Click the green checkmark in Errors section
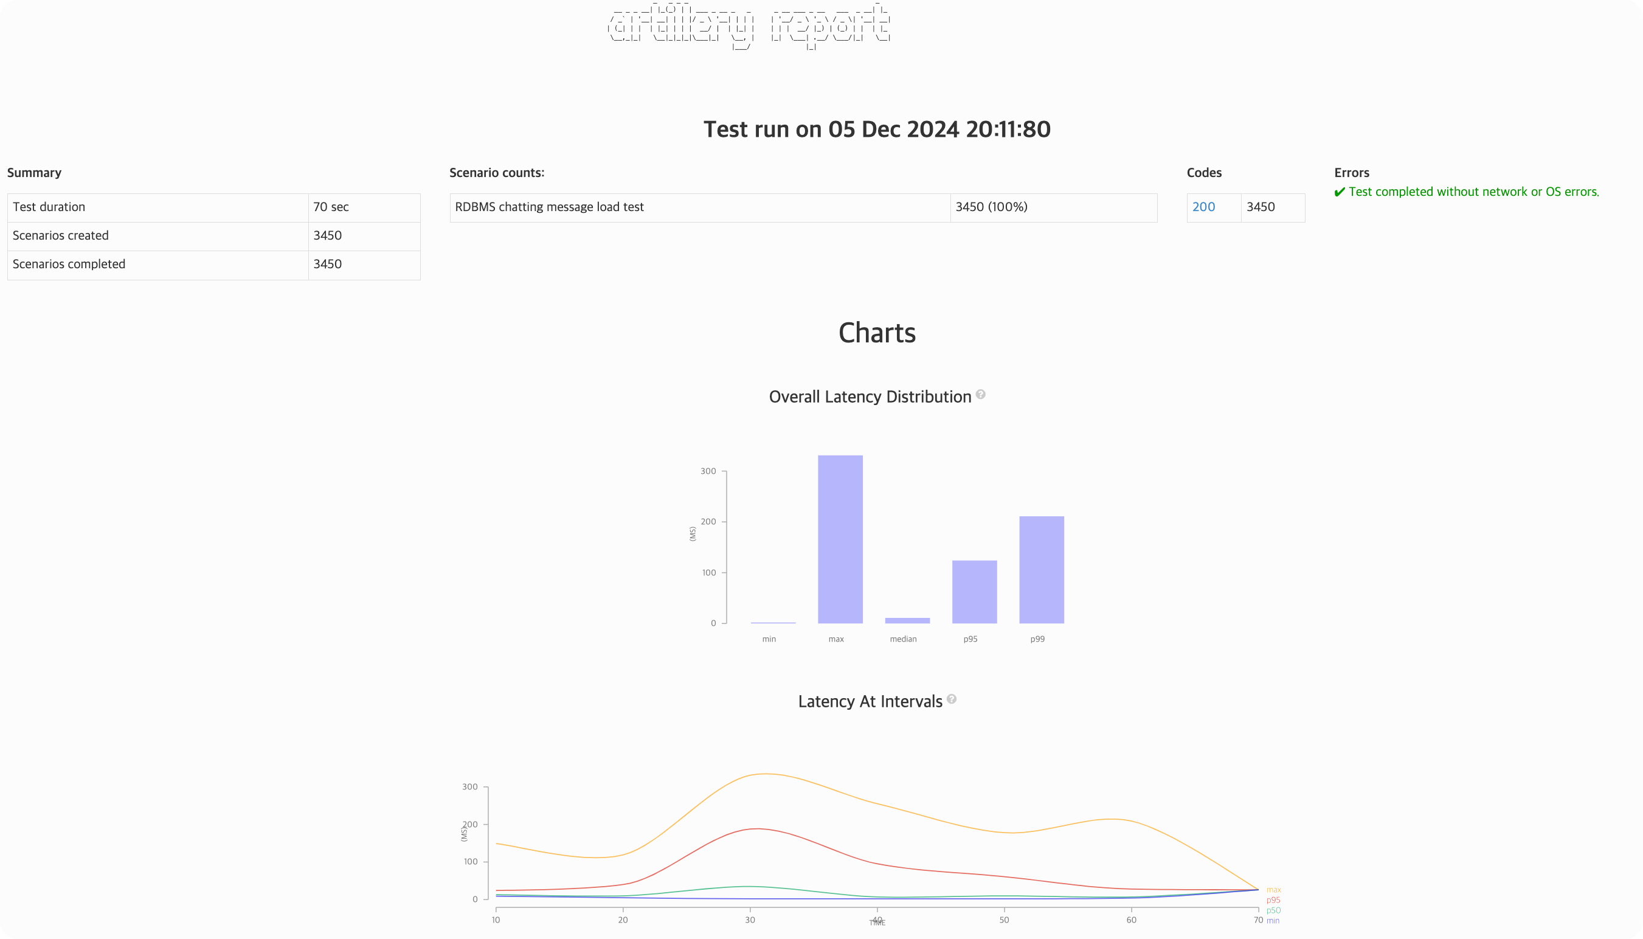1643x939 pixels. tap(1340, 192)
